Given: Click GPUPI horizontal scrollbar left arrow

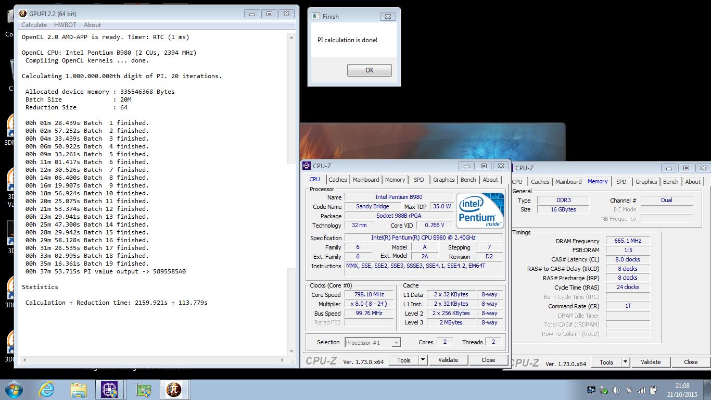Looking at the screenshot, I should [24, 359].
